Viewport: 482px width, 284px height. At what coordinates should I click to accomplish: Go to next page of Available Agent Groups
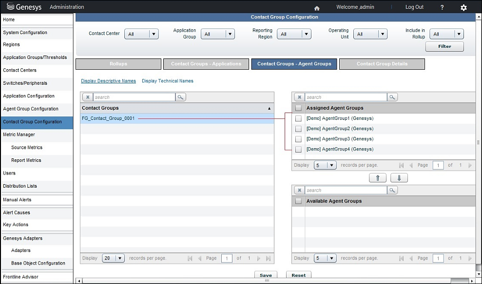tap(470, 259)
